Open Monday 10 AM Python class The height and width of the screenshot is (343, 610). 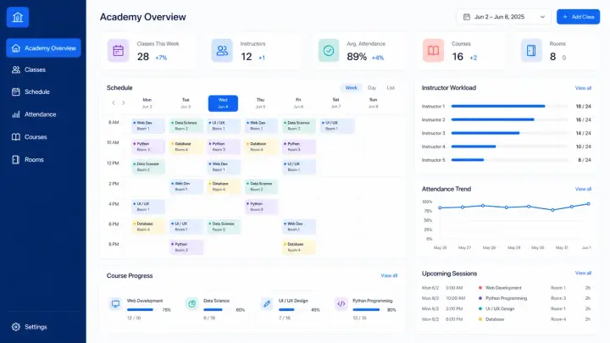[x=148, y=147]
